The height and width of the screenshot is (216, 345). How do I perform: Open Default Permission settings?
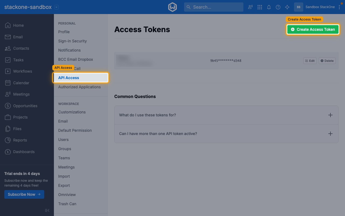tap(75, 130)
